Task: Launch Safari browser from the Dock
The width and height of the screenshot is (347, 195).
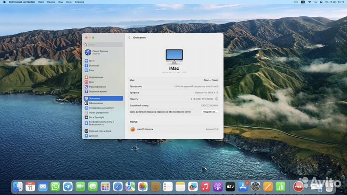Action: point(118,187)
